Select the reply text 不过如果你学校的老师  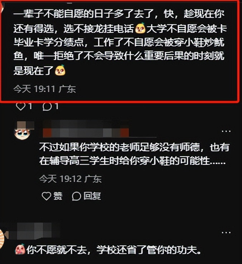click(134, 154)
